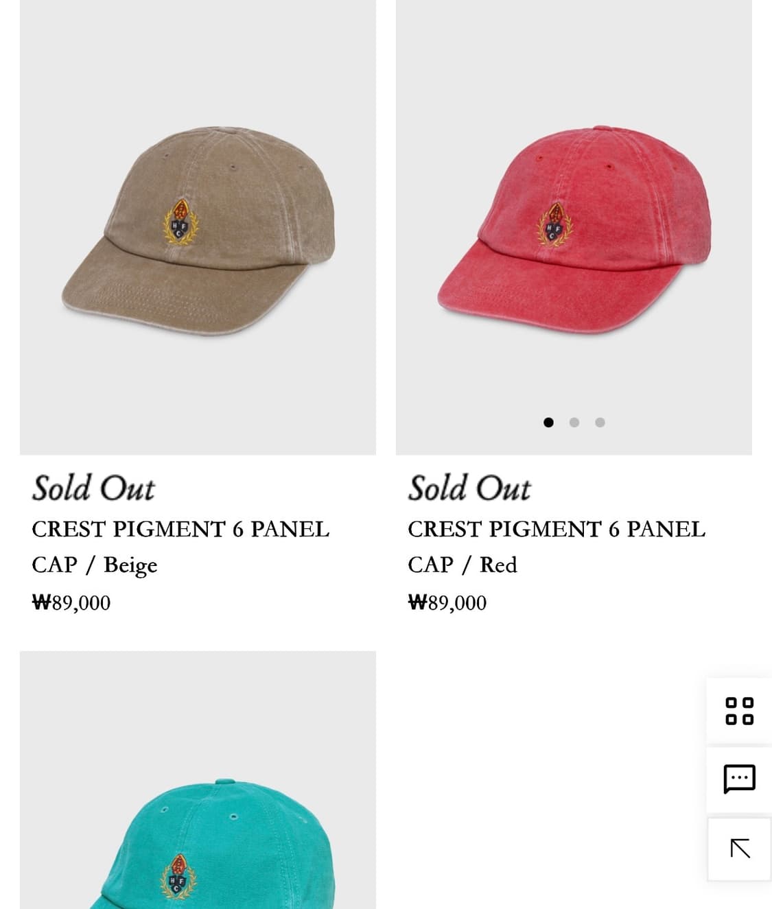772x909 pixels.
Task: Tap Sold Out label above red cap title
Action: [469, 488]
